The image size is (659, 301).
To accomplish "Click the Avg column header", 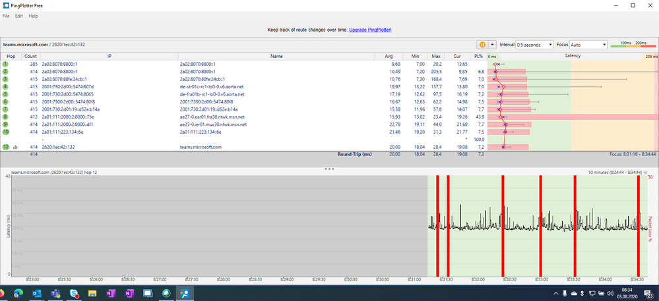I will click(x=389, y=56).
